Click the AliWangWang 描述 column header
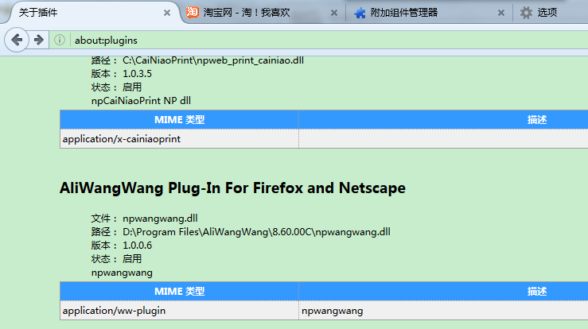 click(537, 292)
